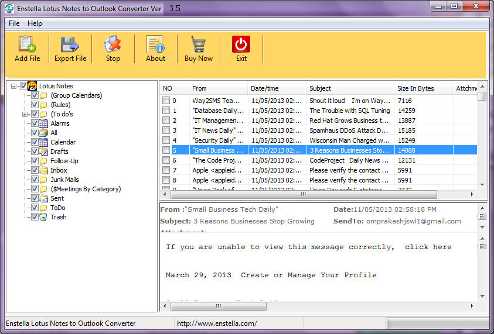The height and width of the screenshot is (334, 494).
Task: Click email list horizontal scroll right arrow
Action: click(472, 195)
